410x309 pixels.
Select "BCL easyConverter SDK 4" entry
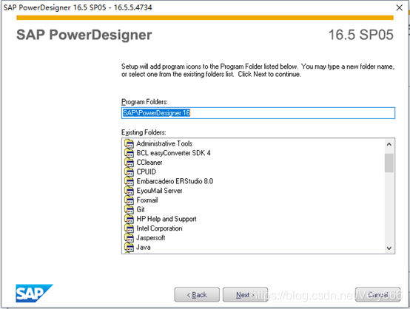point(173,153)
